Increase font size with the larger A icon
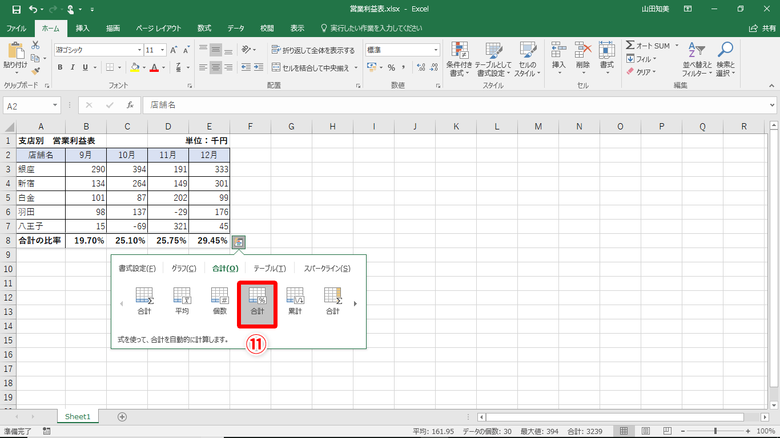The width and height of the screenshot is (780, 438). [x=174, y=50]
